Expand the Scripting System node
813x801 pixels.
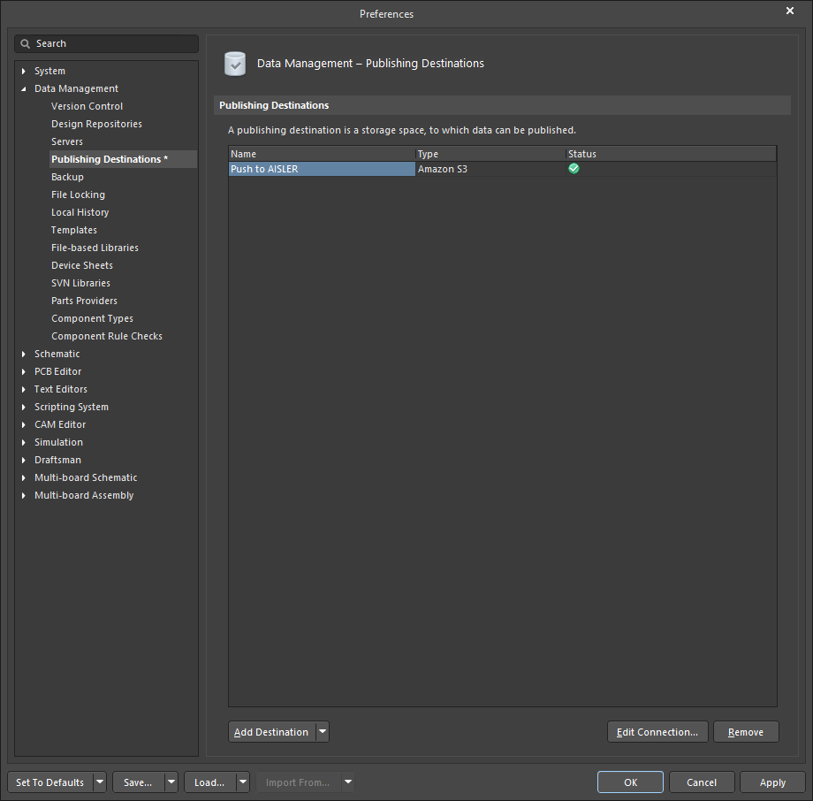(23, 407)
